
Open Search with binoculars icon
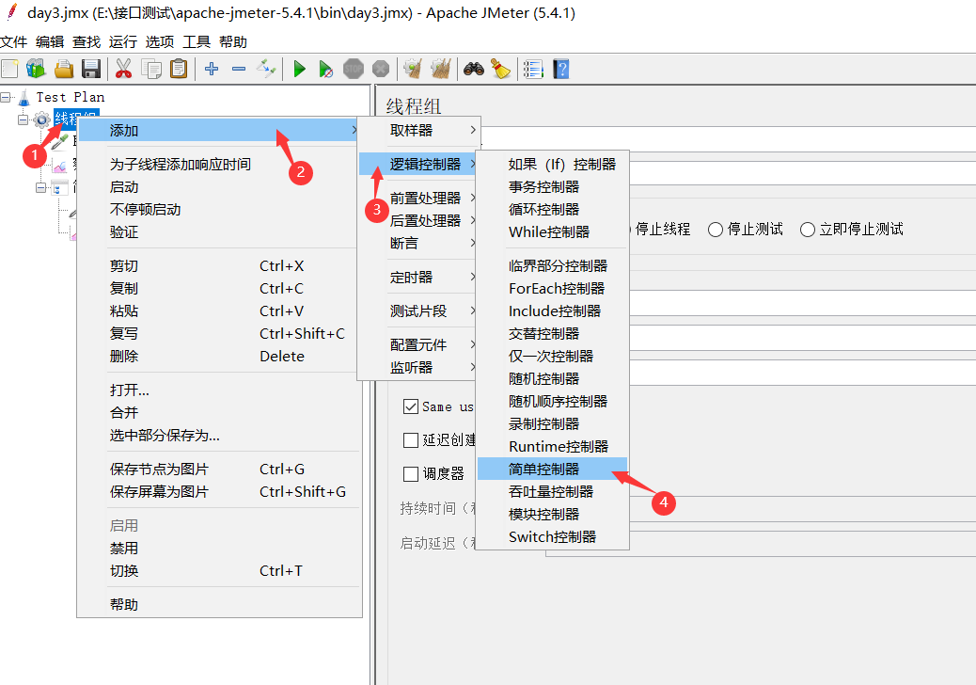pos(474,69)
